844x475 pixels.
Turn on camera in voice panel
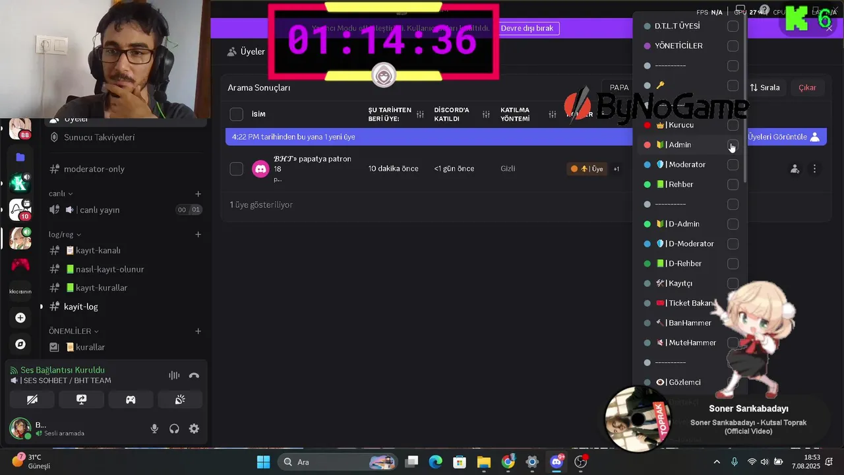click(x=32, y=400)
